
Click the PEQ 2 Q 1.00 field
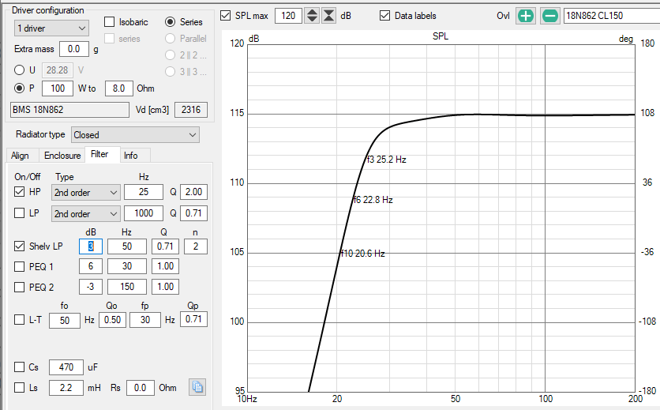click(x=166, y=287)
